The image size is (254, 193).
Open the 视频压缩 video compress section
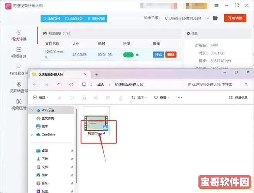click(x=19, y=105)
